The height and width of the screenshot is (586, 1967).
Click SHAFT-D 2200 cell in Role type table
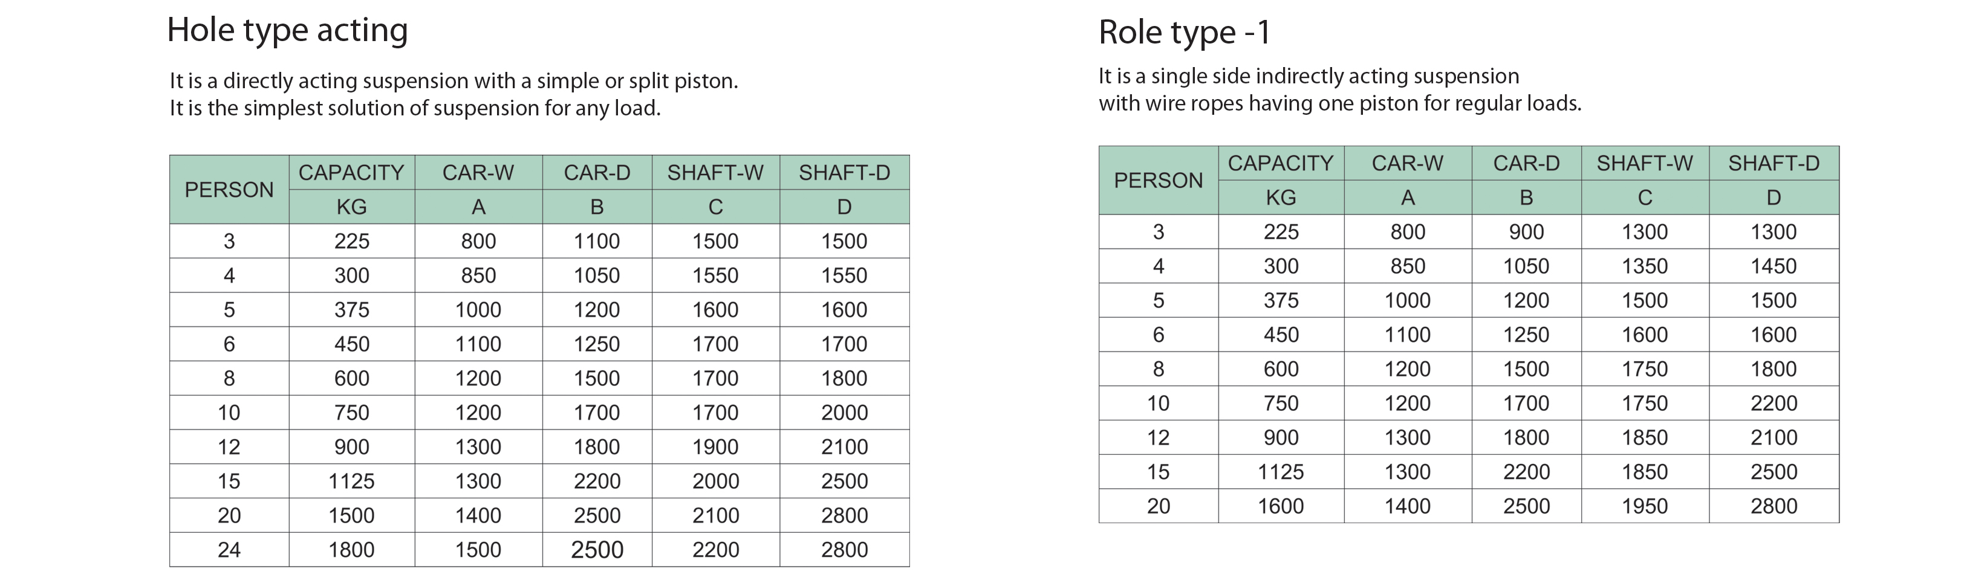pos(1773,403)
